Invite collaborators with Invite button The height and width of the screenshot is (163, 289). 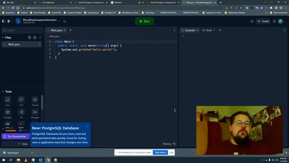click(263, 21)
